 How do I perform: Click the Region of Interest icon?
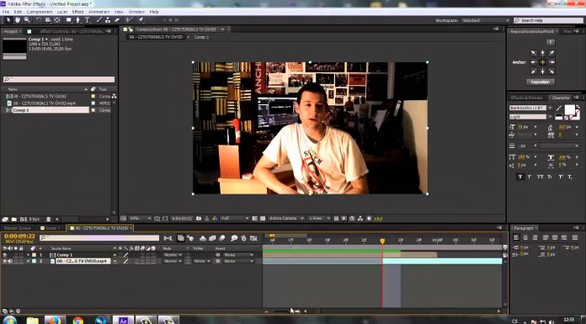point(255,218)
